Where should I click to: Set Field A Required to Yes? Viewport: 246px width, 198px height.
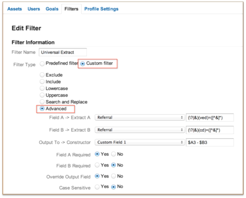tap(97, 154)
